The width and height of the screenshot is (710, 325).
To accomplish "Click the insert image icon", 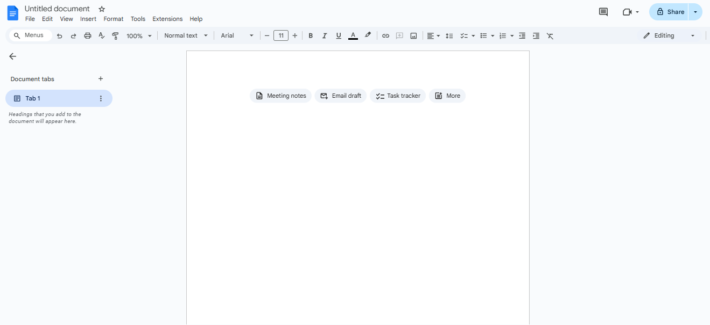I will [413, 36].
